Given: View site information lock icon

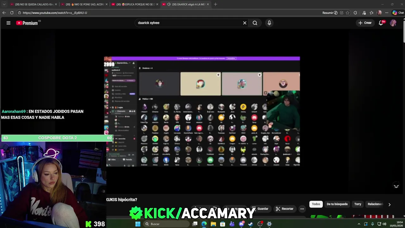Looking at the screenshot, I should point(19,13).
